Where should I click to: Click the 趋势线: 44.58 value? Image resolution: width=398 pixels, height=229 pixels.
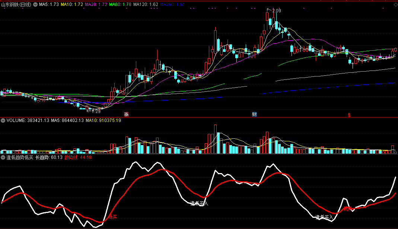[x=78, y=158]
